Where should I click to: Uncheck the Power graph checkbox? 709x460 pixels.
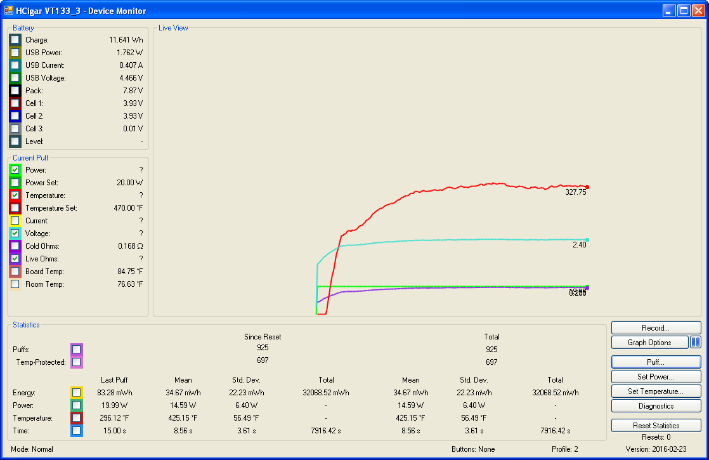[x=15, y=170]
